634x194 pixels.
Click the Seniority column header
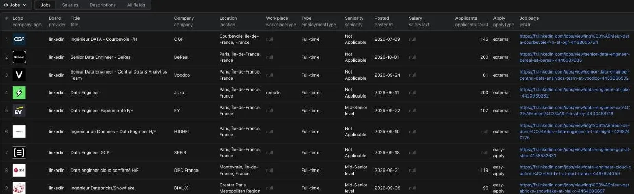[x=354, y=21]
